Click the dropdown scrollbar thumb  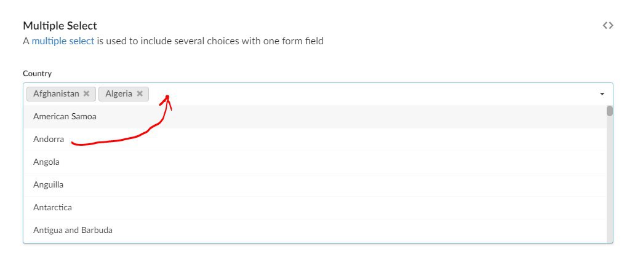tap(610, 111)
